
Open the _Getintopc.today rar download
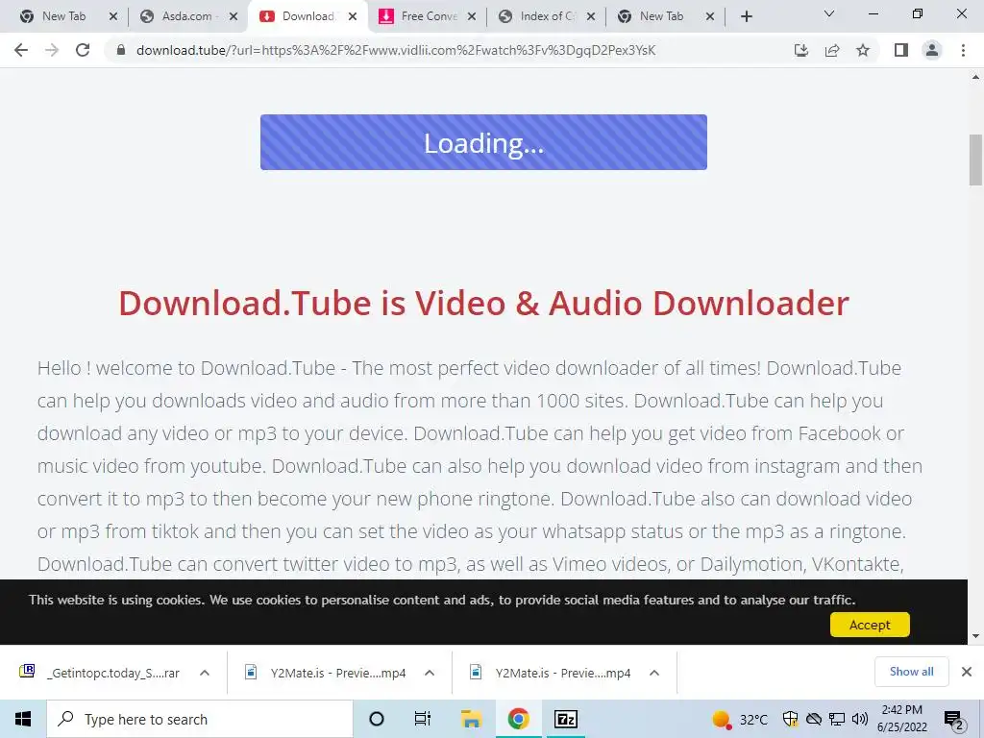(113, 674)
